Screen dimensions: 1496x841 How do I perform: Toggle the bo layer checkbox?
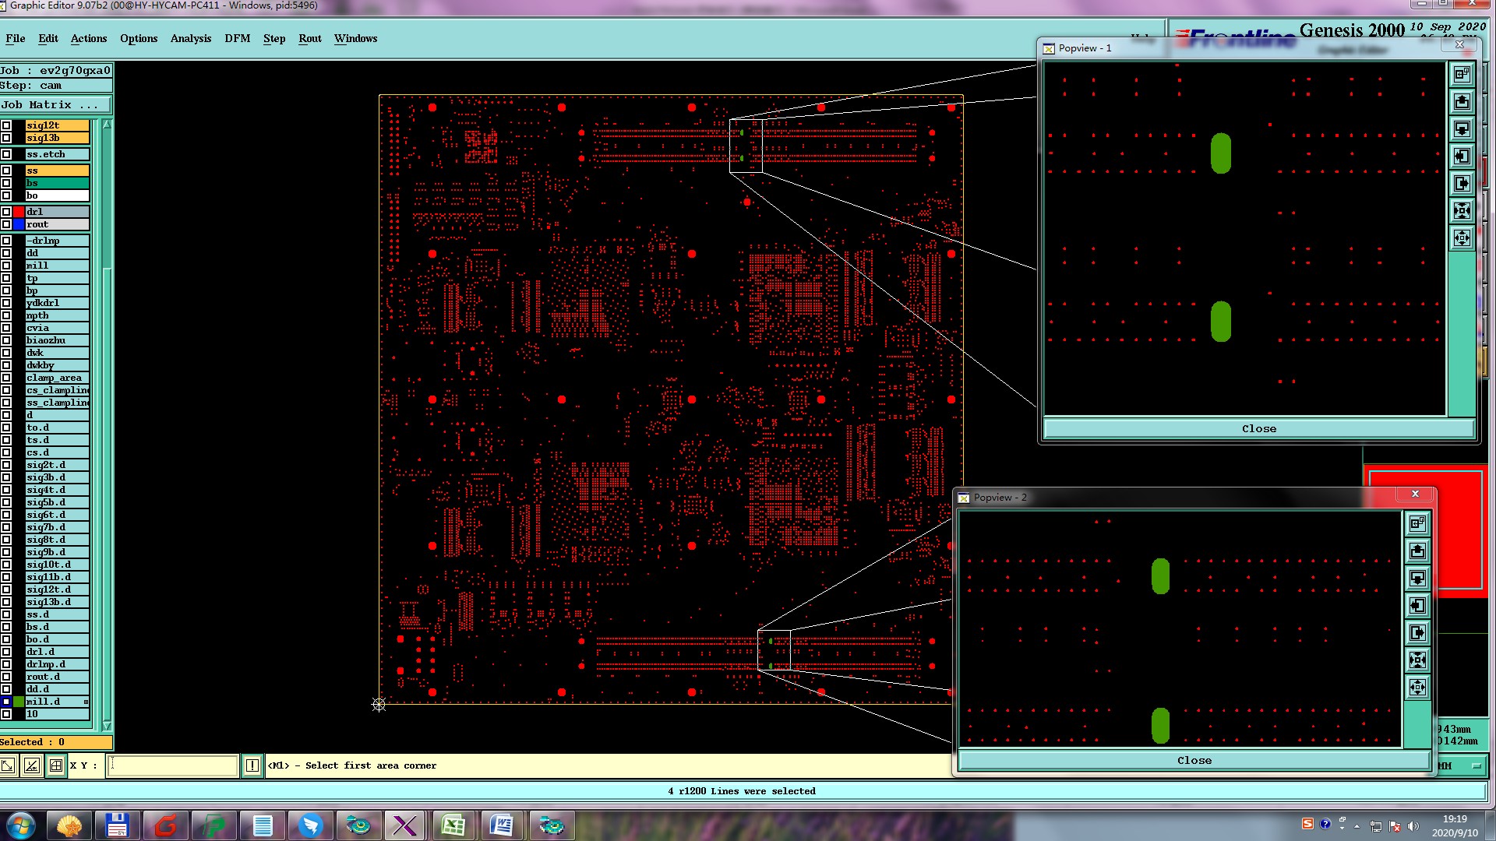tap(6, 195)
